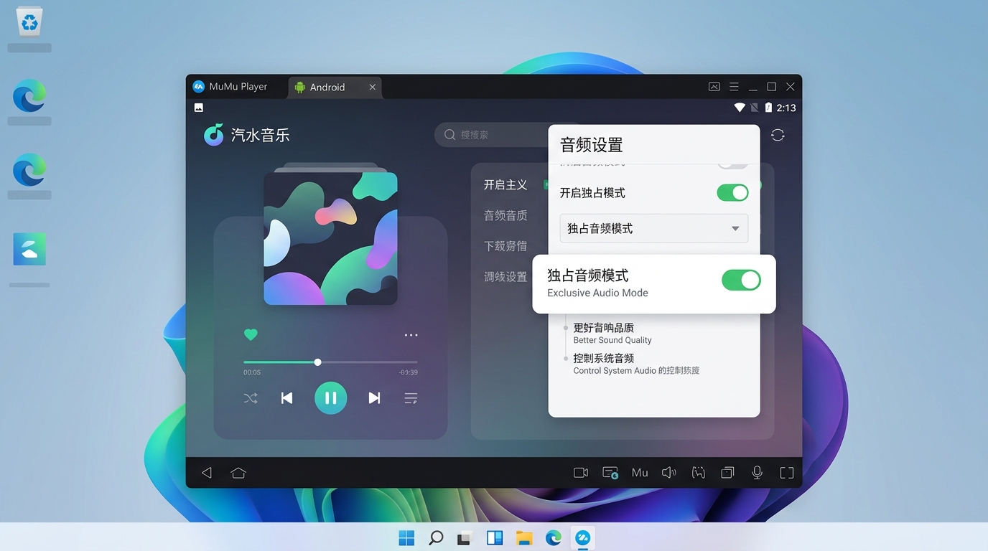Expand the song's more options menu

[x=411, y=334]
